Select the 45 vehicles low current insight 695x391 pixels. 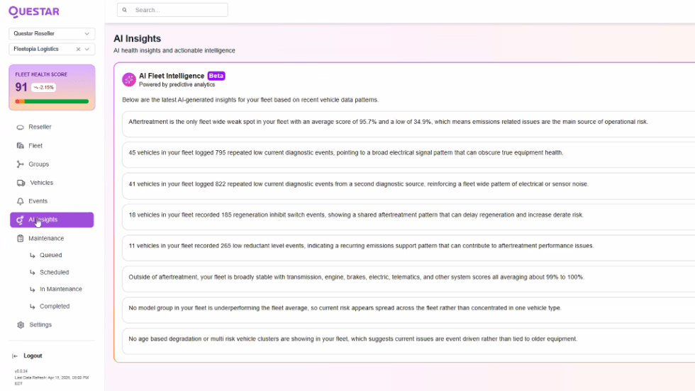(408, 154)
